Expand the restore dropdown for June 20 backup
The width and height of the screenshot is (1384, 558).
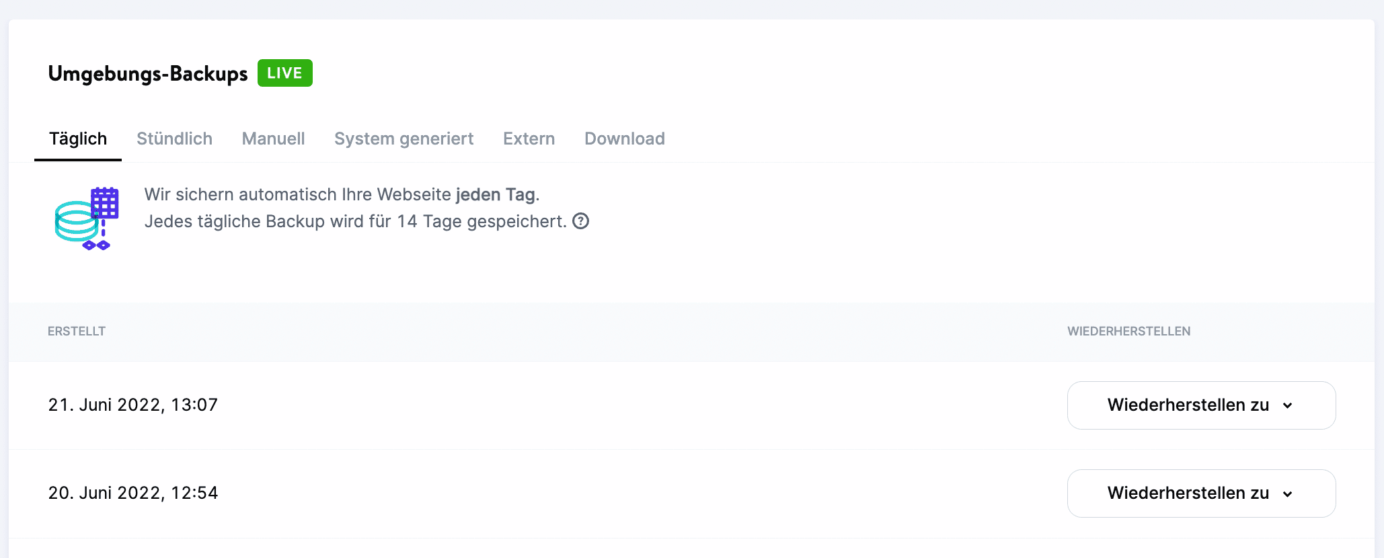1289,493
